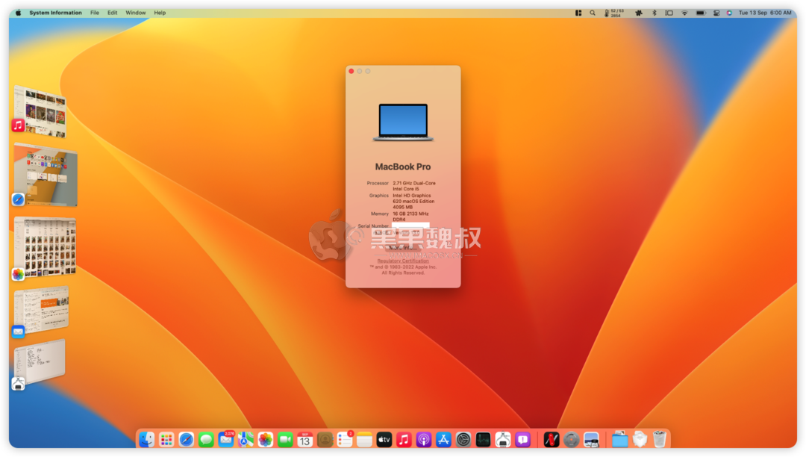The image size is (806, 457).
Task: Open Feedback Assistant in the Dock
Action: pyautogui.click(x=522, y=440)
